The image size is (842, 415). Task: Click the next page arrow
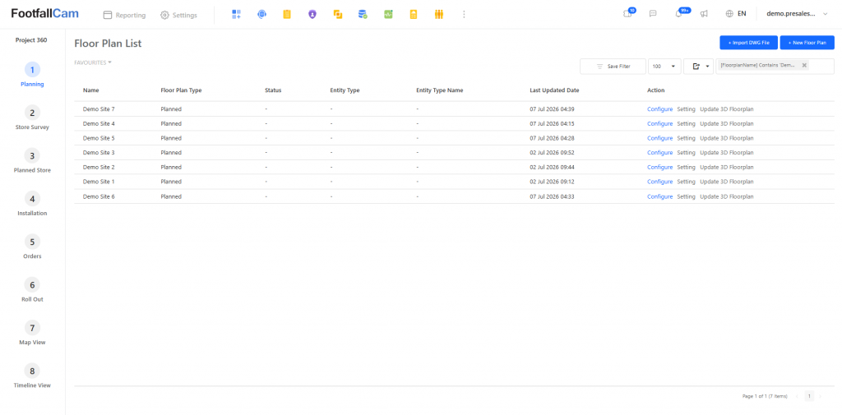[x=820, y=396]
